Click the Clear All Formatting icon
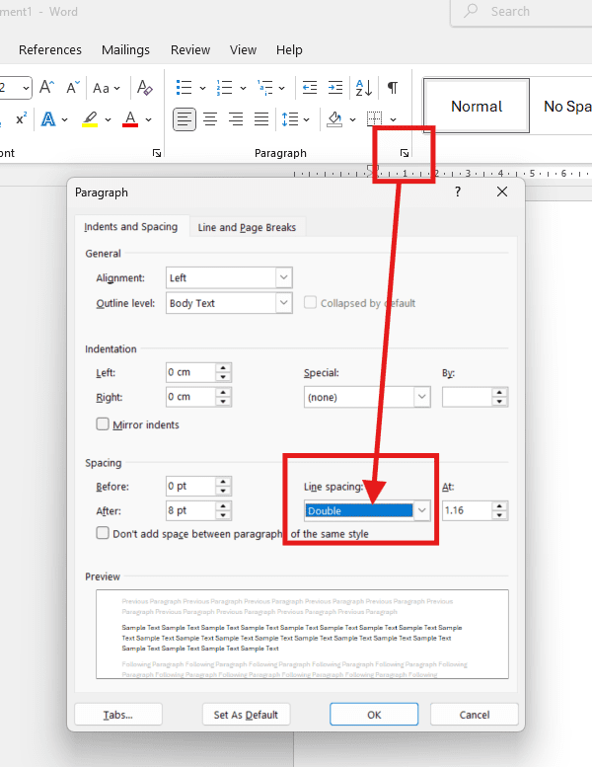 (145, 88)
